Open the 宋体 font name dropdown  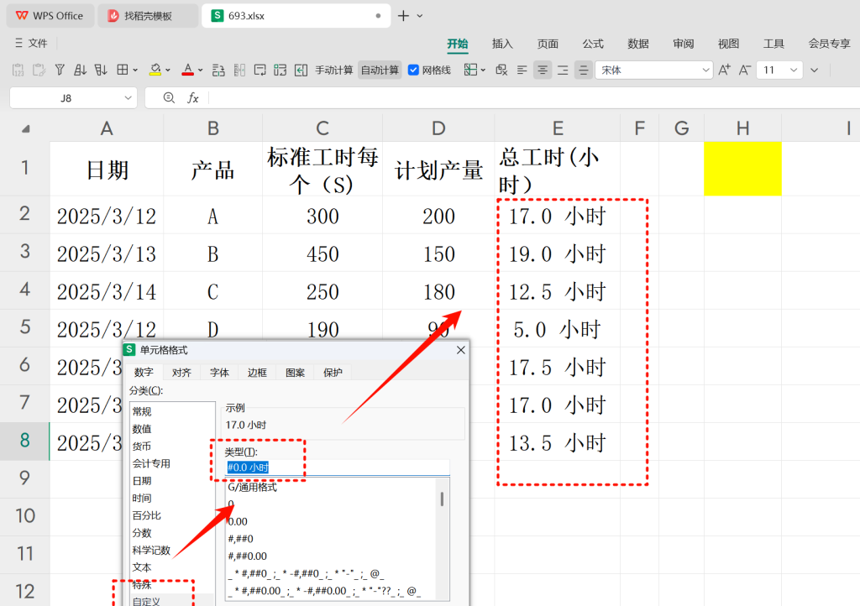pos(705,71)
